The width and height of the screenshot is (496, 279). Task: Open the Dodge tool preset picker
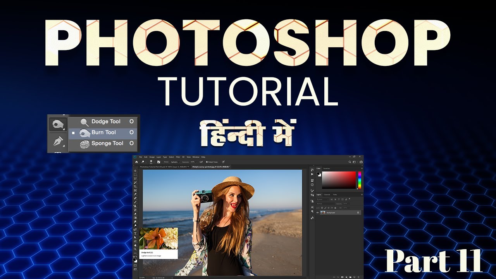[144, 162]
